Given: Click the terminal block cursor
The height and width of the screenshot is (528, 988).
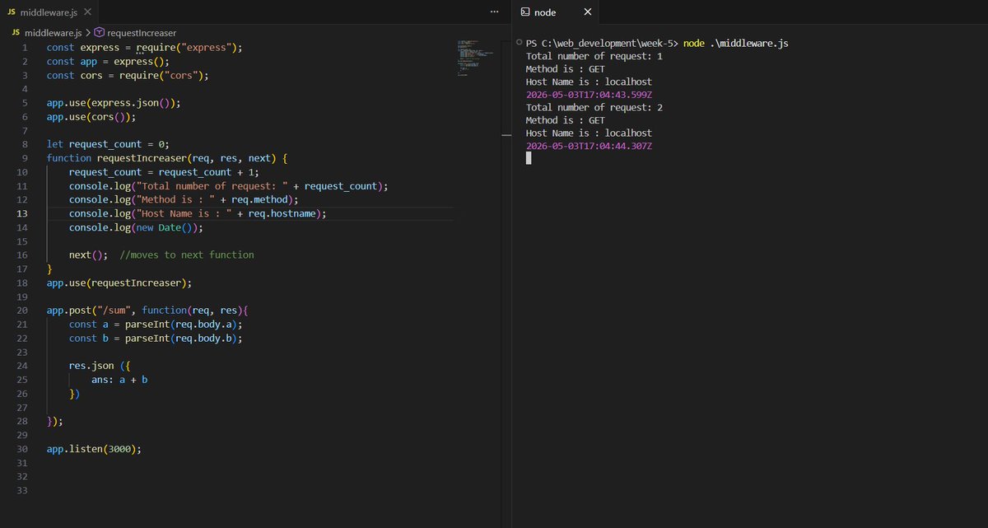Looking at the screenshot, I should click(529, 159).
